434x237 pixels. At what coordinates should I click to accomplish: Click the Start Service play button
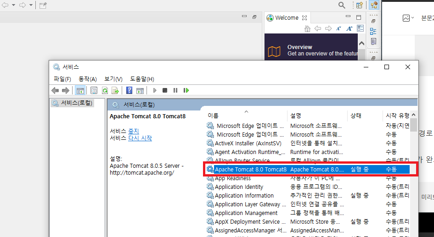(x=155, y=90)
